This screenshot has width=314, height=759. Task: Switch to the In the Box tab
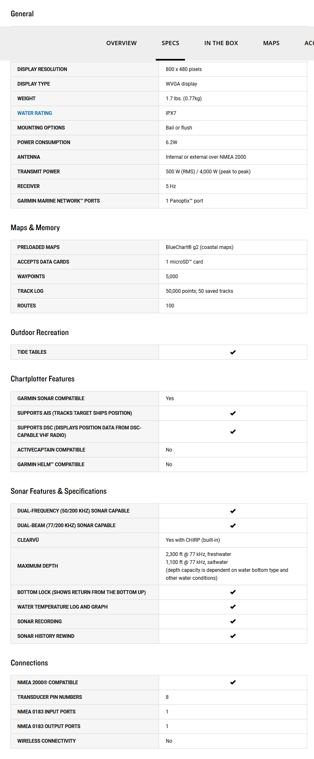point(221,43)
